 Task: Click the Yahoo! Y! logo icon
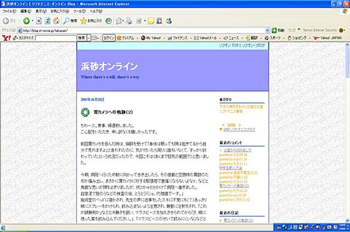(6, 38)
